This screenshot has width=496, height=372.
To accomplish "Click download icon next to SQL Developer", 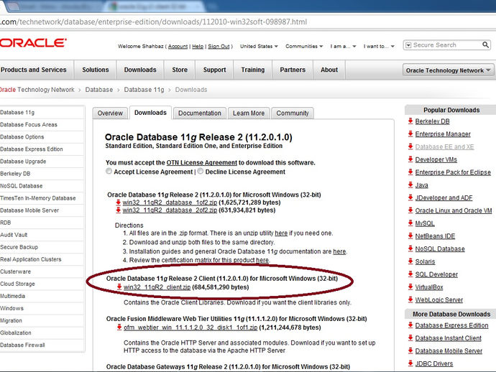I will click(410, 274).
